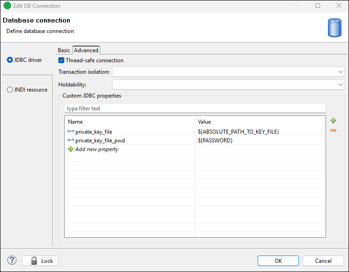349x272 pixels.
Task: Select the JDBC driver radio button
Action: tap(10, 60)
